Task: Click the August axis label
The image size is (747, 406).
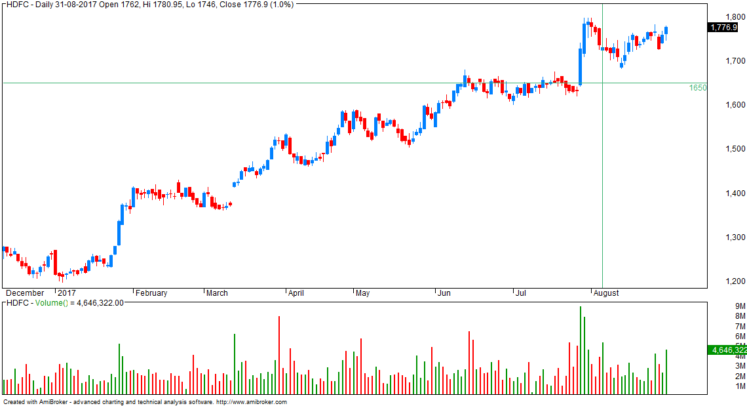Action: 606,293
